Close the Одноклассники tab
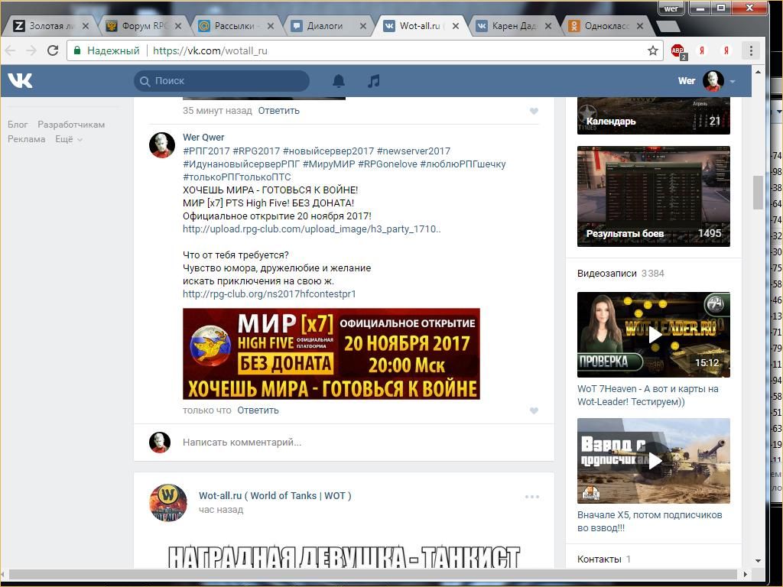The image size is (783, 587). tap(640, 26)
